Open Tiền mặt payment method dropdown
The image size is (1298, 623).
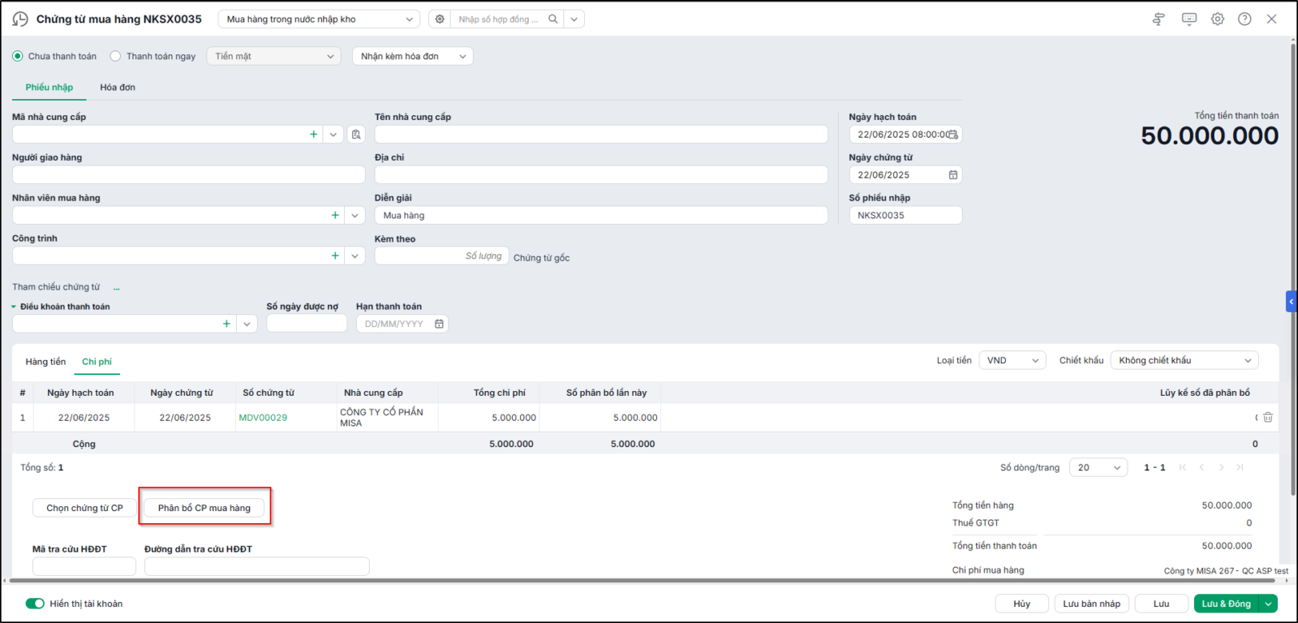274,56
